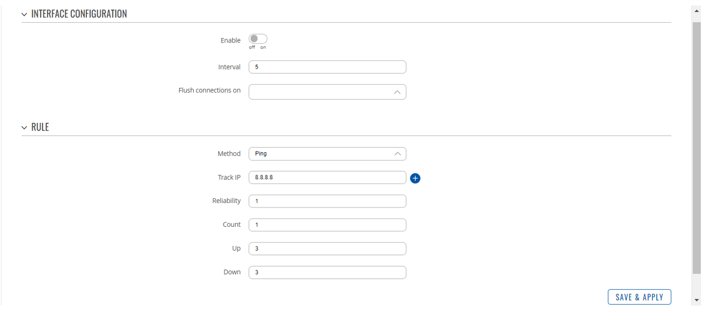The height and width of the screenshot is (312, 701).
Task: Click the Rule section heading text
Action: (x=40, y=127)
